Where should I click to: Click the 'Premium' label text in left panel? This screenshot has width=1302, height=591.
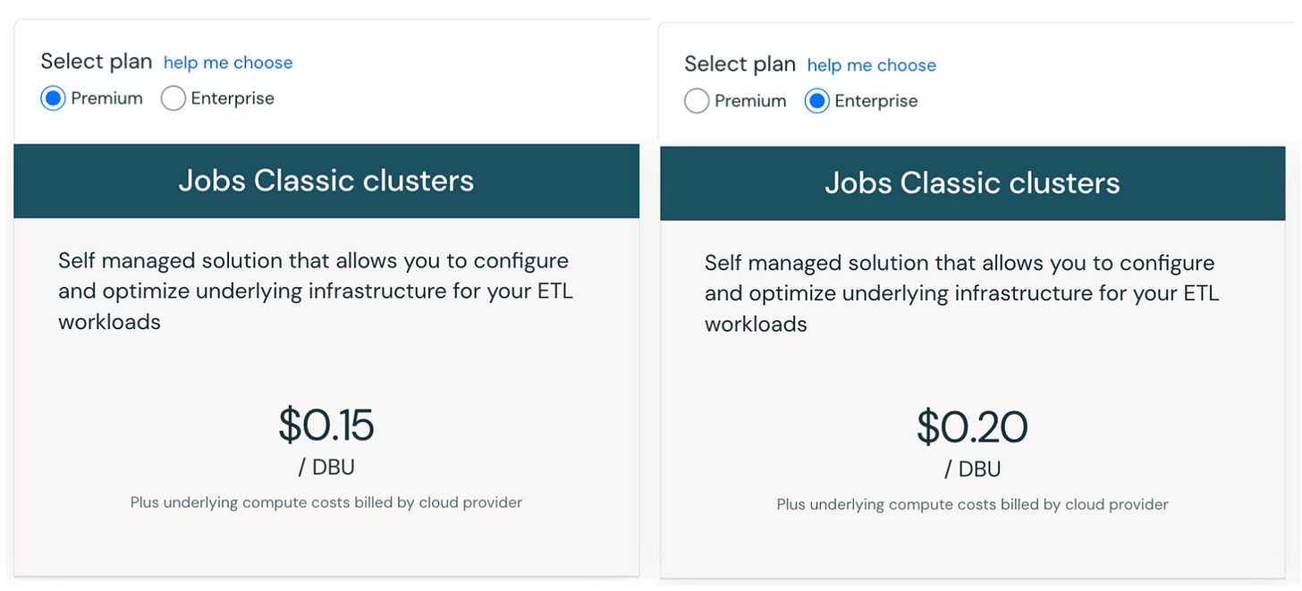pyautogui.click(x=106, y=98)
